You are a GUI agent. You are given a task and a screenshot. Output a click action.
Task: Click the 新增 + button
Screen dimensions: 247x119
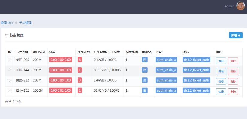(x=236, y=35)
